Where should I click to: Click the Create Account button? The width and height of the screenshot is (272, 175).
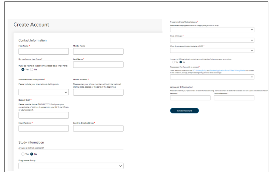[x=185, y=111]
